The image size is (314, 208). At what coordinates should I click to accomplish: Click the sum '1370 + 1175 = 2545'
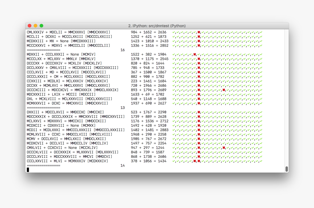point(150,59)
